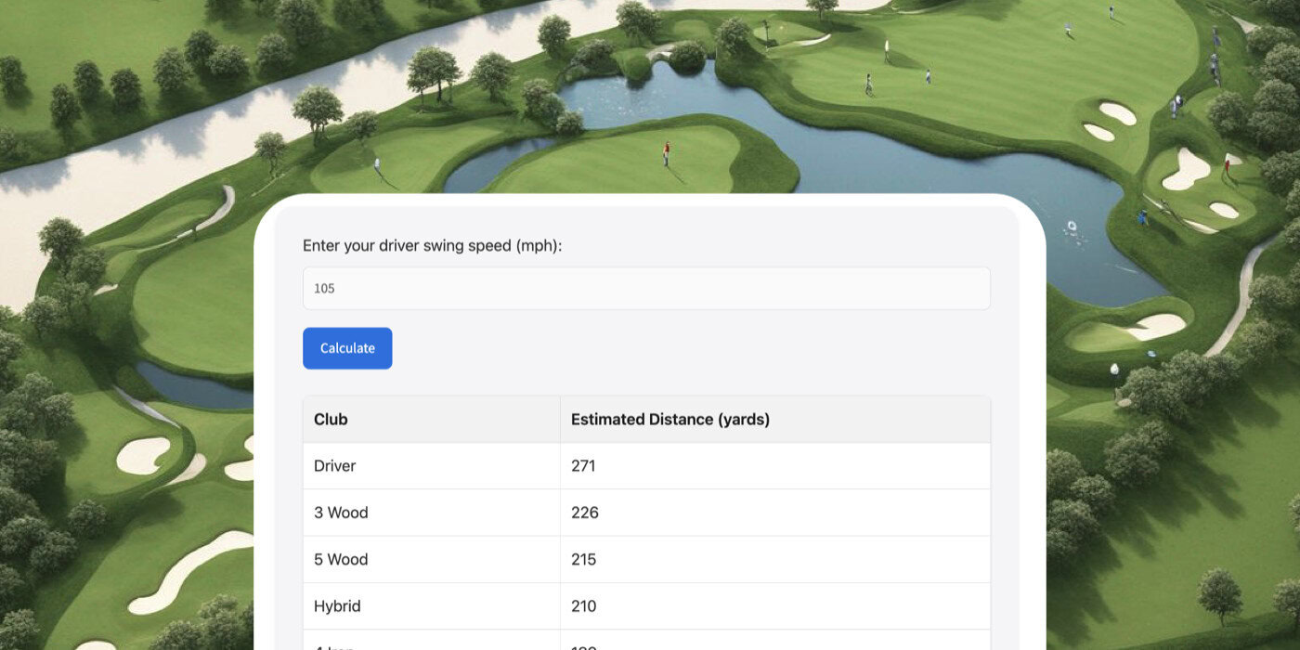Click the Hybrid distance value 210
This screenshot has height=650, width=1300.
(584, 604)
